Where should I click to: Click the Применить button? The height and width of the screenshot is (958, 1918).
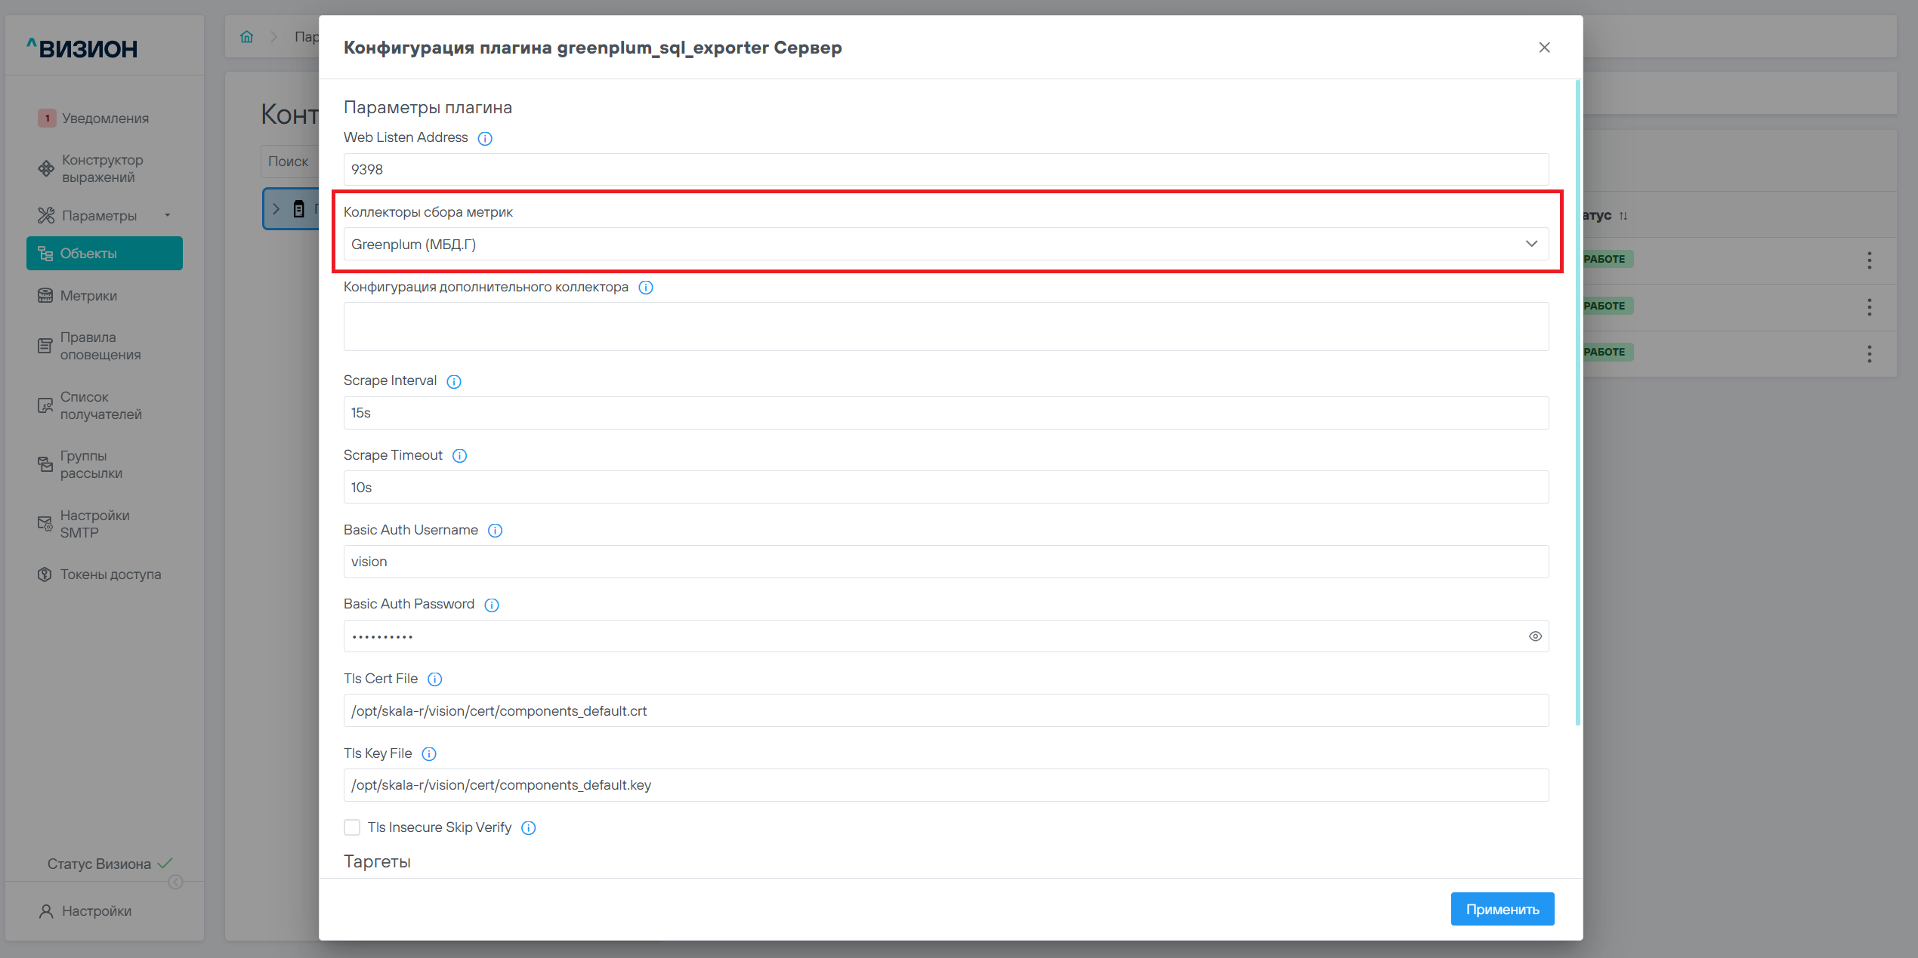1502,909
